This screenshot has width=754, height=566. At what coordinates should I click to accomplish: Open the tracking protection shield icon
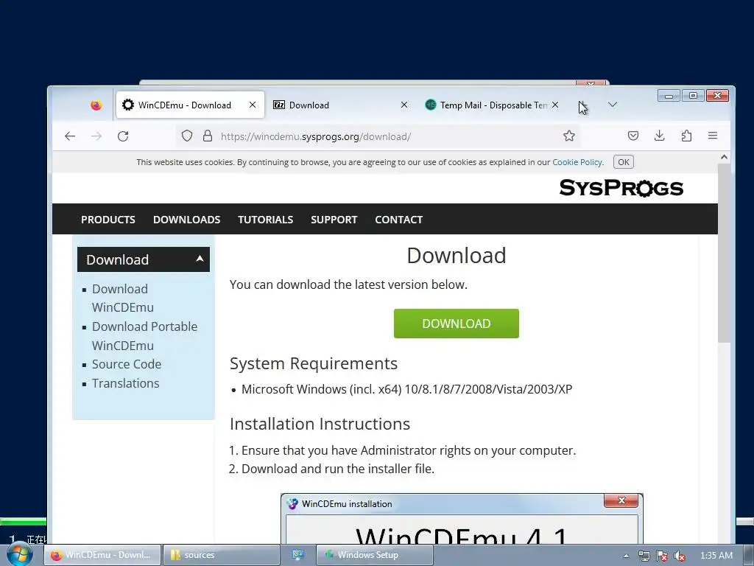click(187, 136)
